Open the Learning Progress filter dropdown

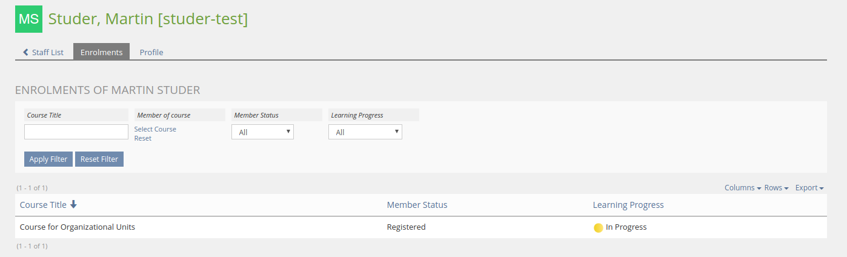(365, 132)
